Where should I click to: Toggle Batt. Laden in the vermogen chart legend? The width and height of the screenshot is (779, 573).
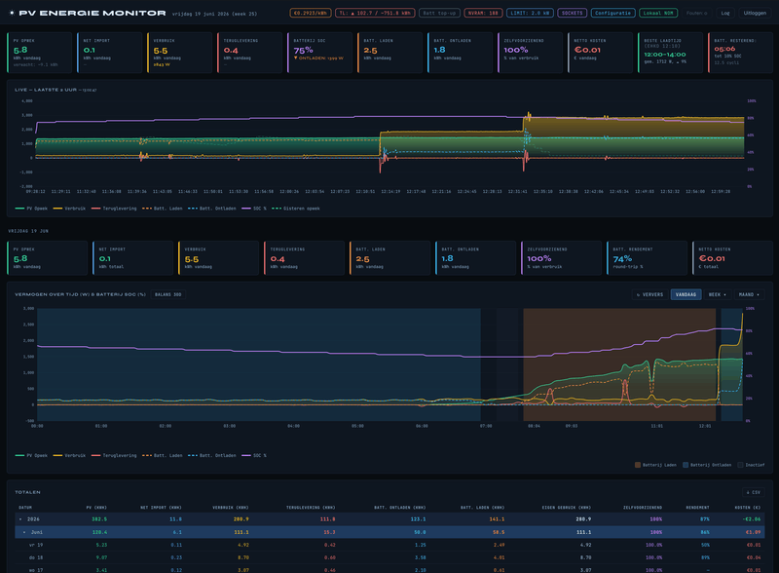pos(162,455)
